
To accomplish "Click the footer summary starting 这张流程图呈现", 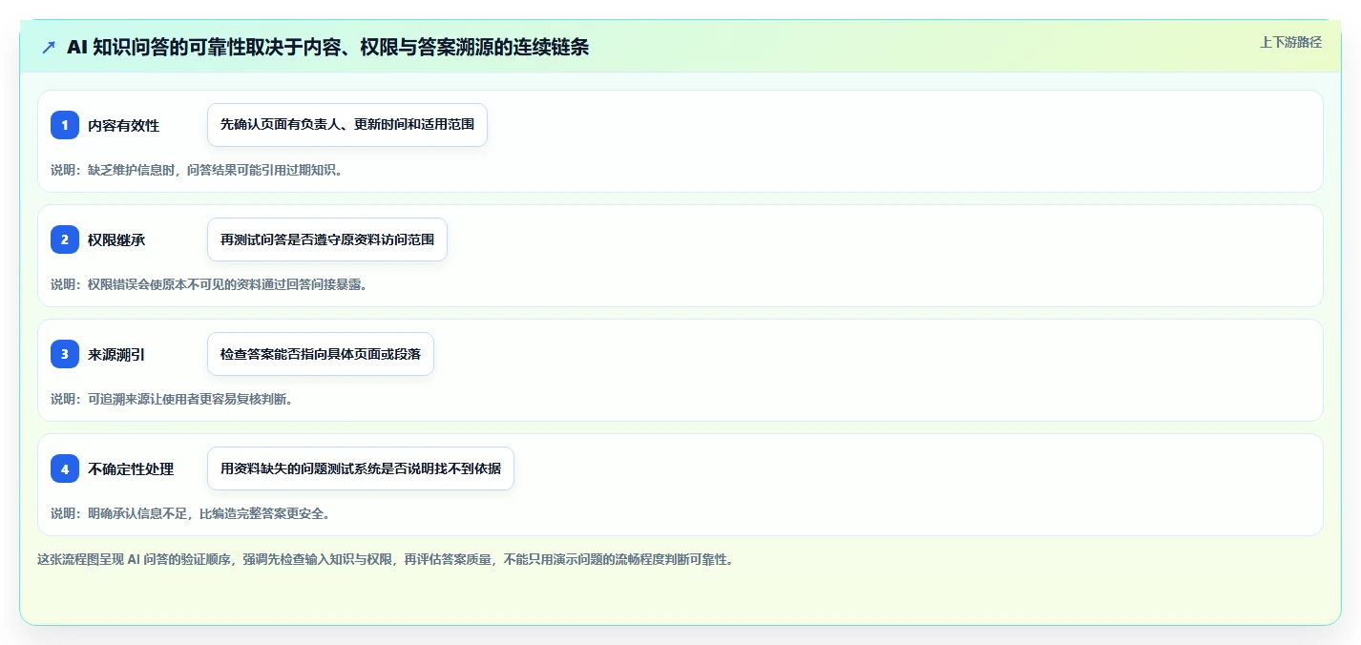I will [x=386, y=560].
